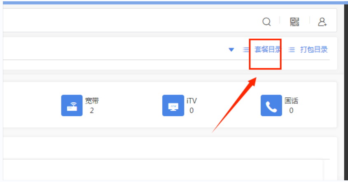Expand the blue dropdown triangle
The width and height of the screenshot is (348, 182).
click(x=231, y=50)
